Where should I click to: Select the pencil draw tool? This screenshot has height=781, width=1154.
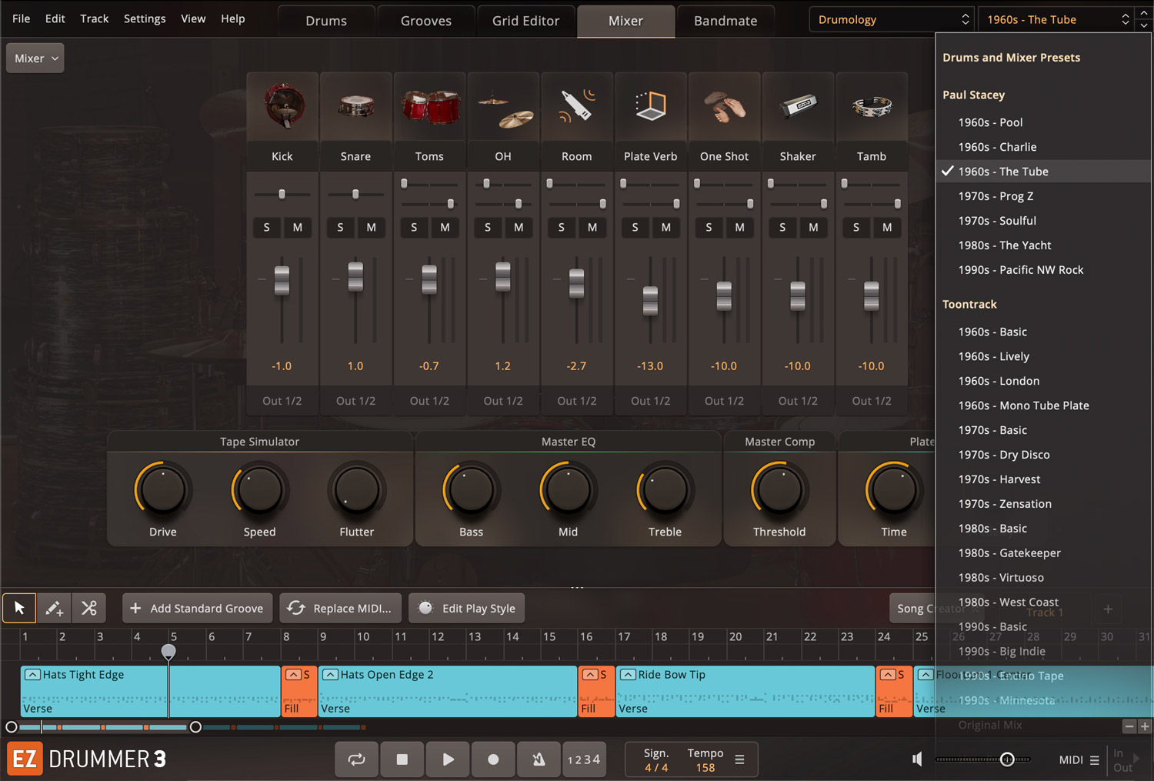coord(54,608)
